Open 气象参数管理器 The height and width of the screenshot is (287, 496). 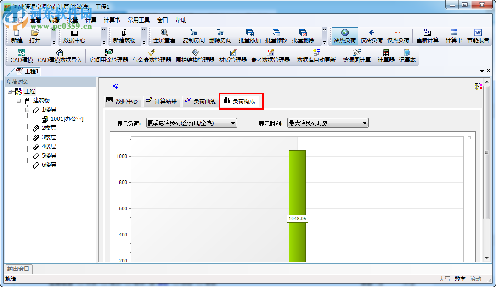click(152, 56)
